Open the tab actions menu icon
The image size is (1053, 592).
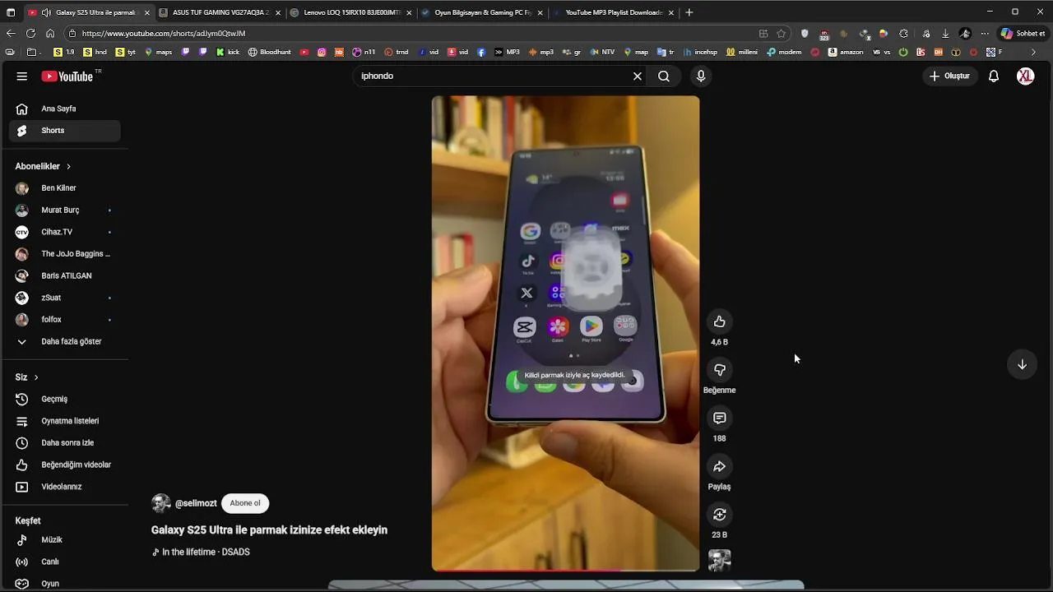pyautogui.click(x=11, y=12)
